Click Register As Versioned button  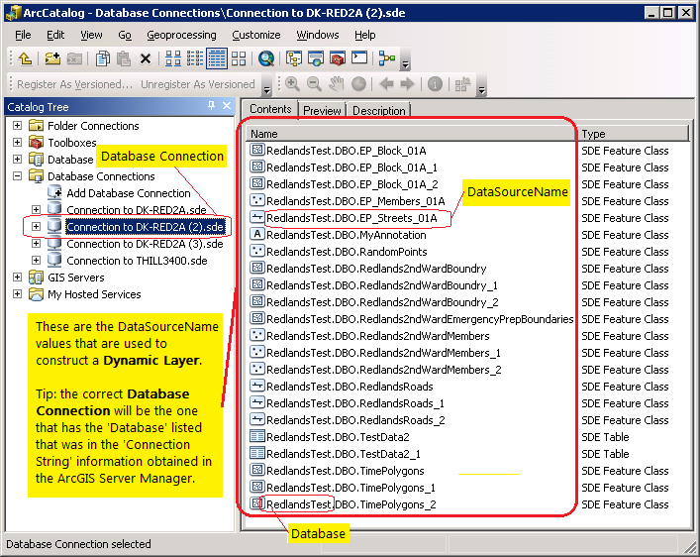click(74, 84)
